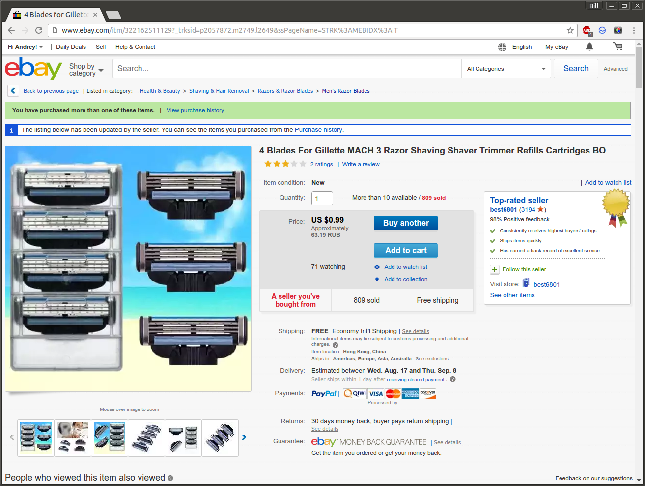Viewport: 645px width, 486px height.
Task: Click the Buy another button
Action: click(405, 223)
